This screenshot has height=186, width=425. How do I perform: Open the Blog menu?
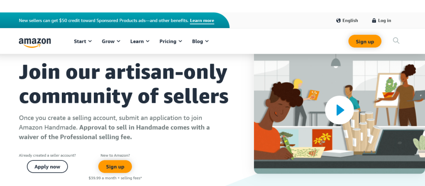[200, 41]
